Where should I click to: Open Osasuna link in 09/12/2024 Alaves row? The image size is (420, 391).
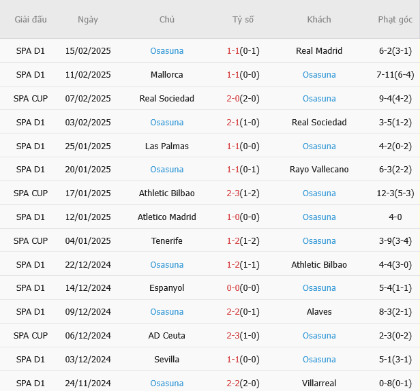point(167,312)
